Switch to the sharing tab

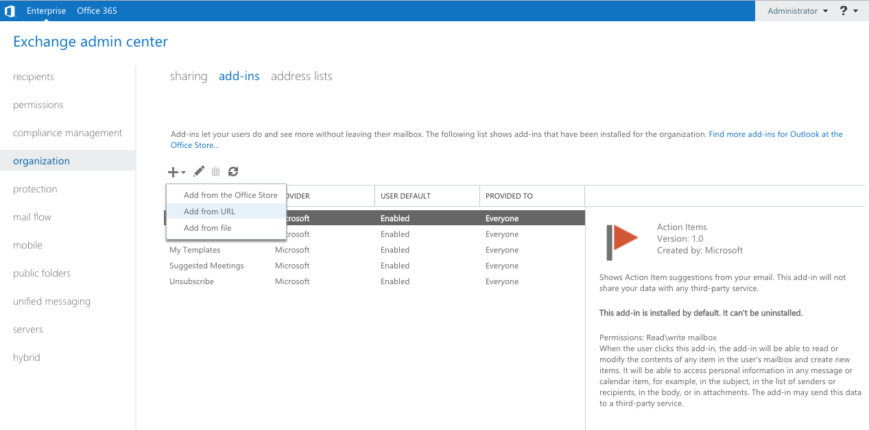point(189,76)
